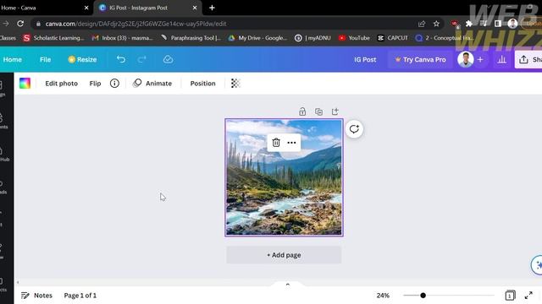Click the undo arrow in Canva header
The image size is (542, 304).
pos(121,59)
